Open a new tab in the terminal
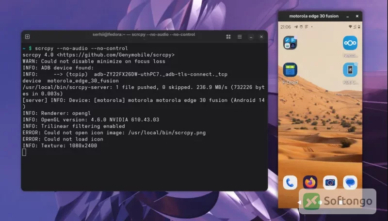The image size is (388, 221). (27, 36)
